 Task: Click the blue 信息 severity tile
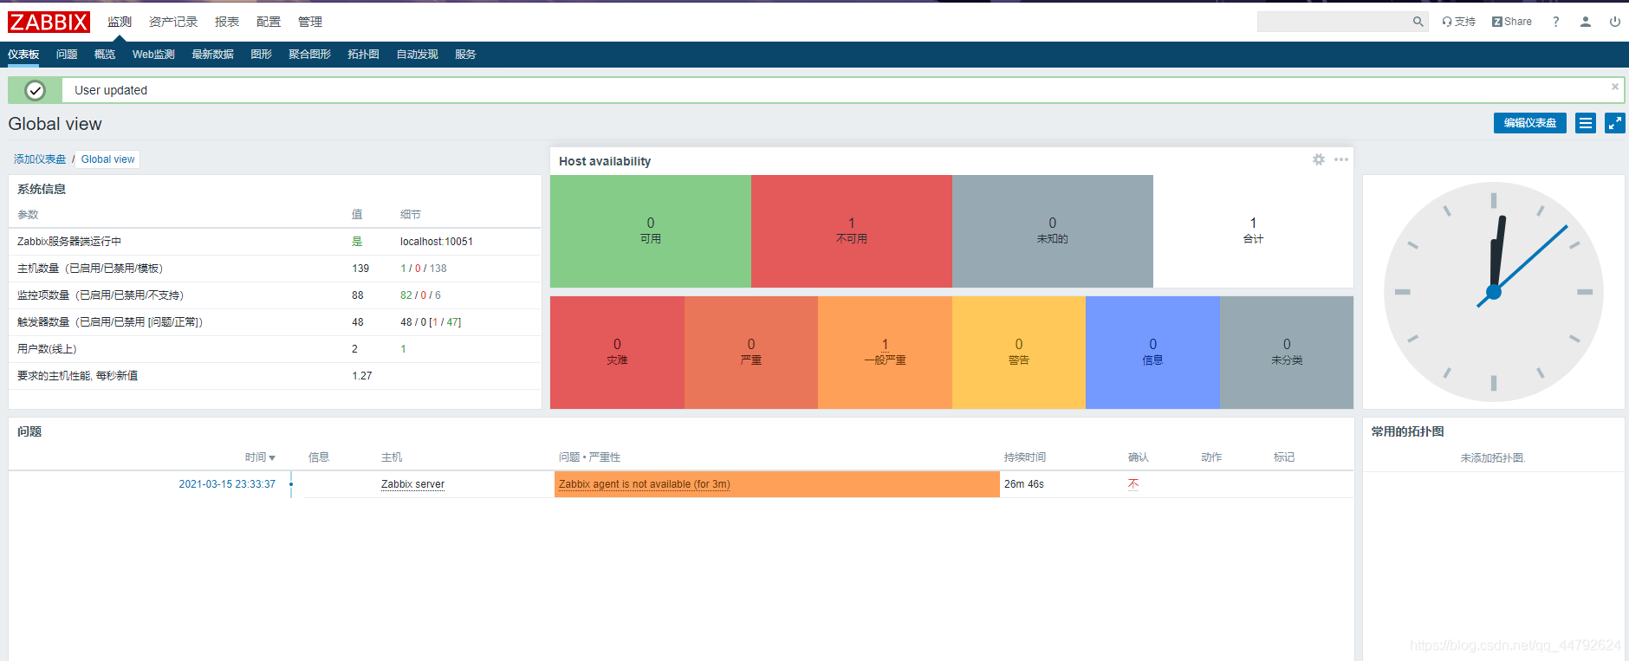(1152, 353)
